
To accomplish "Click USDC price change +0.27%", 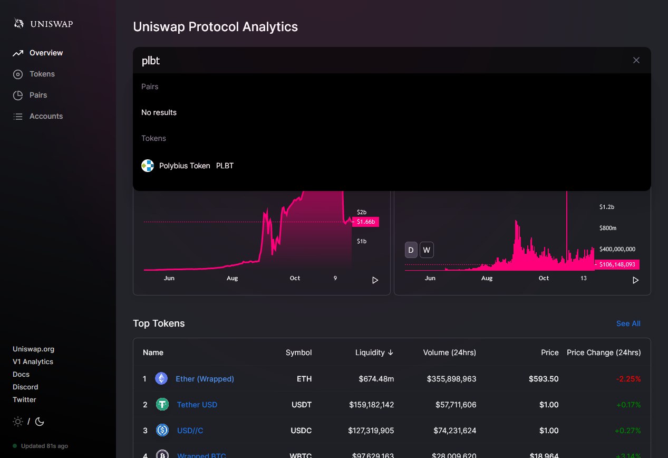I will (628, 431).
